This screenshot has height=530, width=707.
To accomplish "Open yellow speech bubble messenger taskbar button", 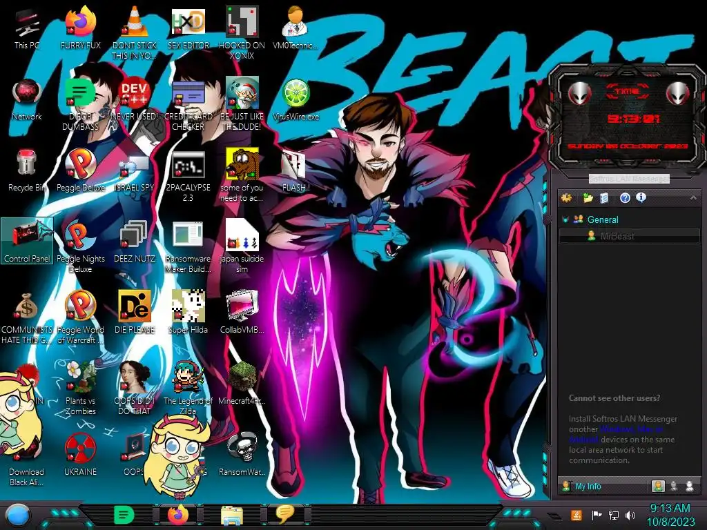I will tap(285, 513).
